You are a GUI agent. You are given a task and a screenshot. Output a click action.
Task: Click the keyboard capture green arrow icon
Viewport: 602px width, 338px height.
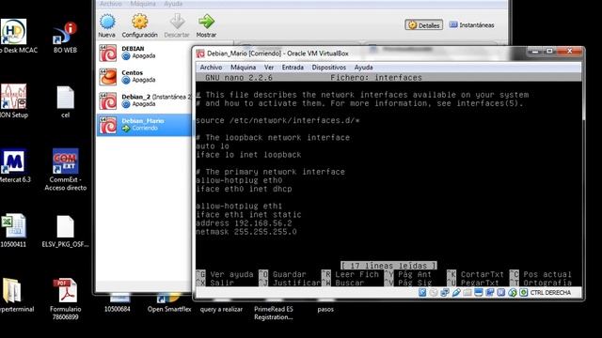point(523,293)
